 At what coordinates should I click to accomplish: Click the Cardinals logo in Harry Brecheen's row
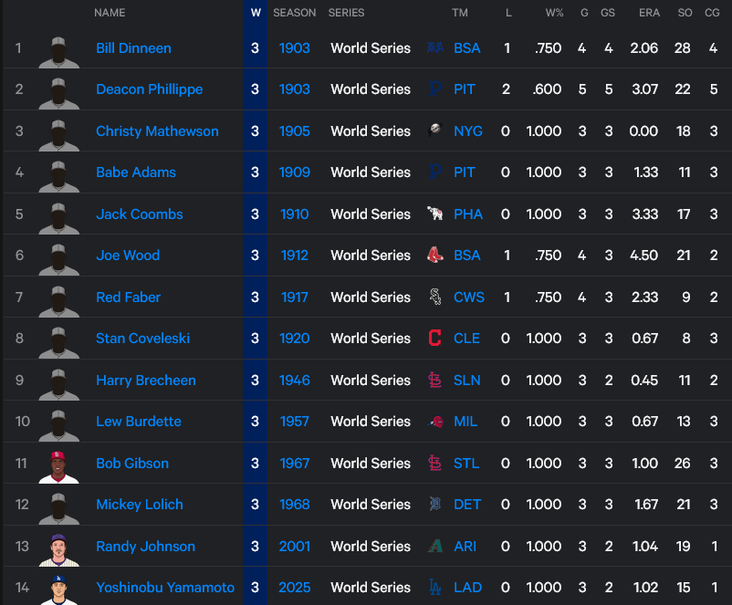pyautogui.click(x=435, y=380)
